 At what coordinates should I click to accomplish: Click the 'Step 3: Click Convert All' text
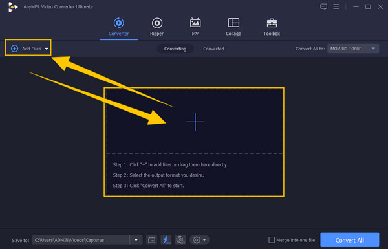pyautogui.click(x=148, y=186)
